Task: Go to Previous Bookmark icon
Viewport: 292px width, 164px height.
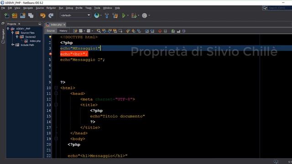Action: click(128, 31)
